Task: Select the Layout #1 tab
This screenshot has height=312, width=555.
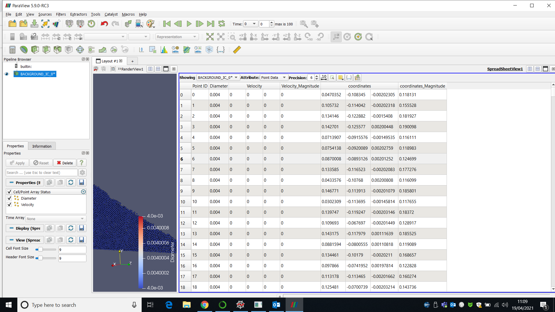Action: pyautogui.click(x=110, y=61)
